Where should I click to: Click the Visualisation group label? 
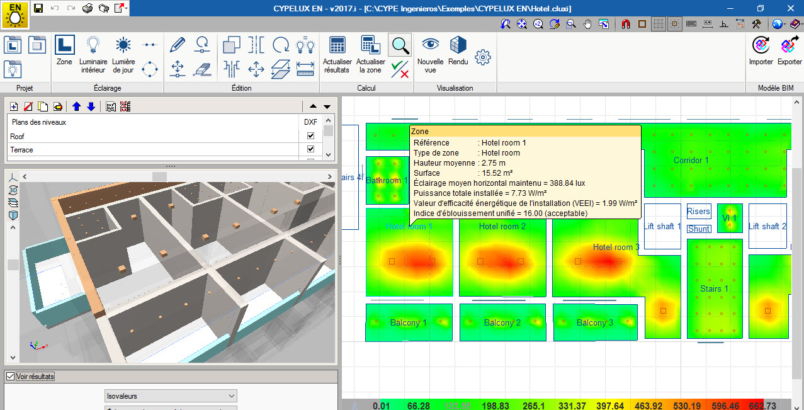tap(455, 88)
